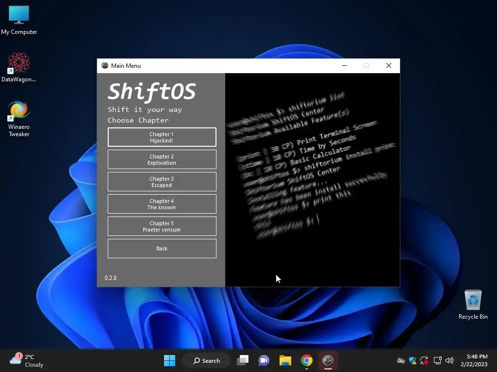This screenshot has width=497, height=372.
Task: Select My Computer desktop icon
Action: point(19,20)
